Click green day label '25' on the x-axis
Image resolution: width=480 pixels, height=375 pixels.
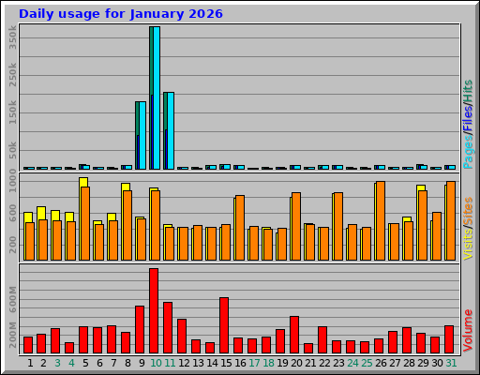tap(367, 363)
